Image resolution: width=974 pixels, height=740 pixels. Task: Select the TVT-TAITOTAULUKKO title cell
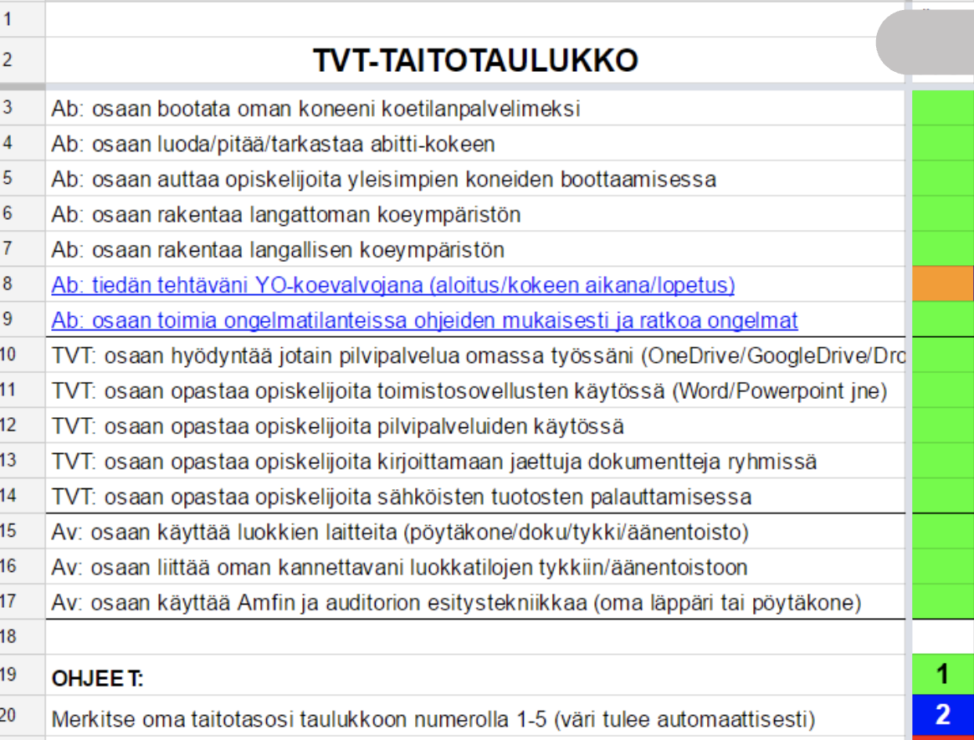(x=475, y=60)
